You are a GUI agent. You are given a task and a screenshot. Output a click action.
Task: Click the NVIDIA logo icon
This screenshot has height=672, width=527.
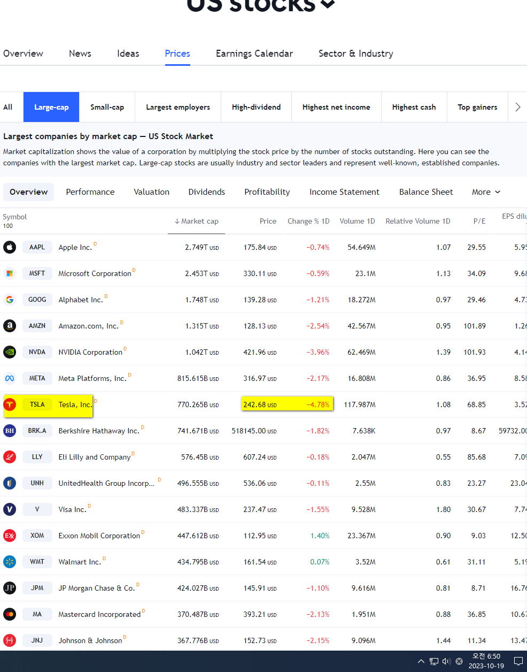coord(10,352)
